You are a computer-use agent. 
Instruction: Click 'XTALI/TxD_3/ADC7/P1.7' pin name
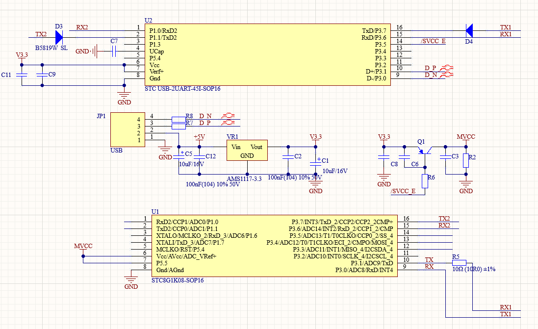(x=190, y=243)
